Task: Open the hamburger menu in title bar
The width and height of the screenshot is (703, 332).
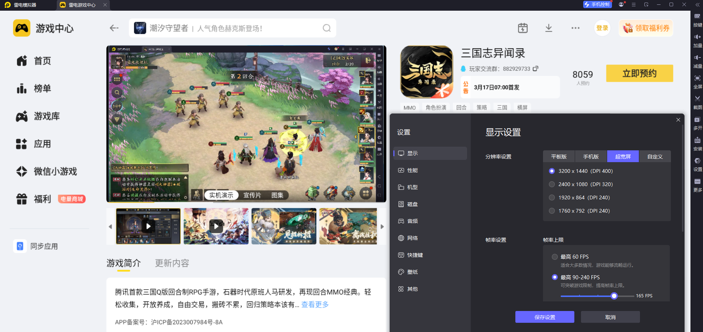Action: pos(634,4)
